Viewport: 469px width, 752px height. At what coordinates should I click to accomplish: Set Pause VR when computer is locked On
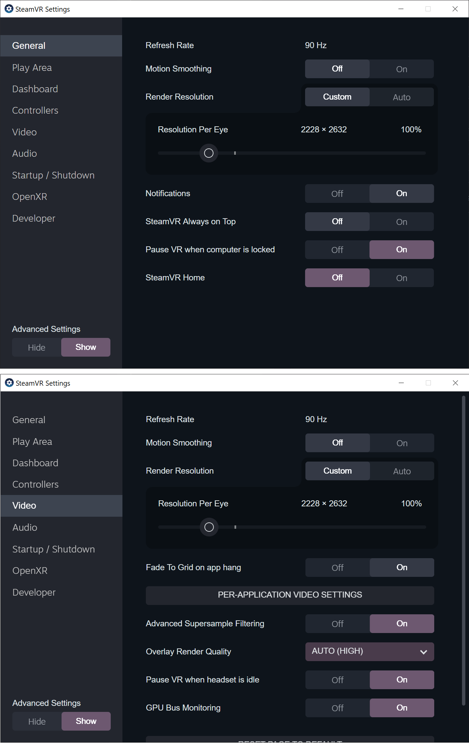[402, 250]
